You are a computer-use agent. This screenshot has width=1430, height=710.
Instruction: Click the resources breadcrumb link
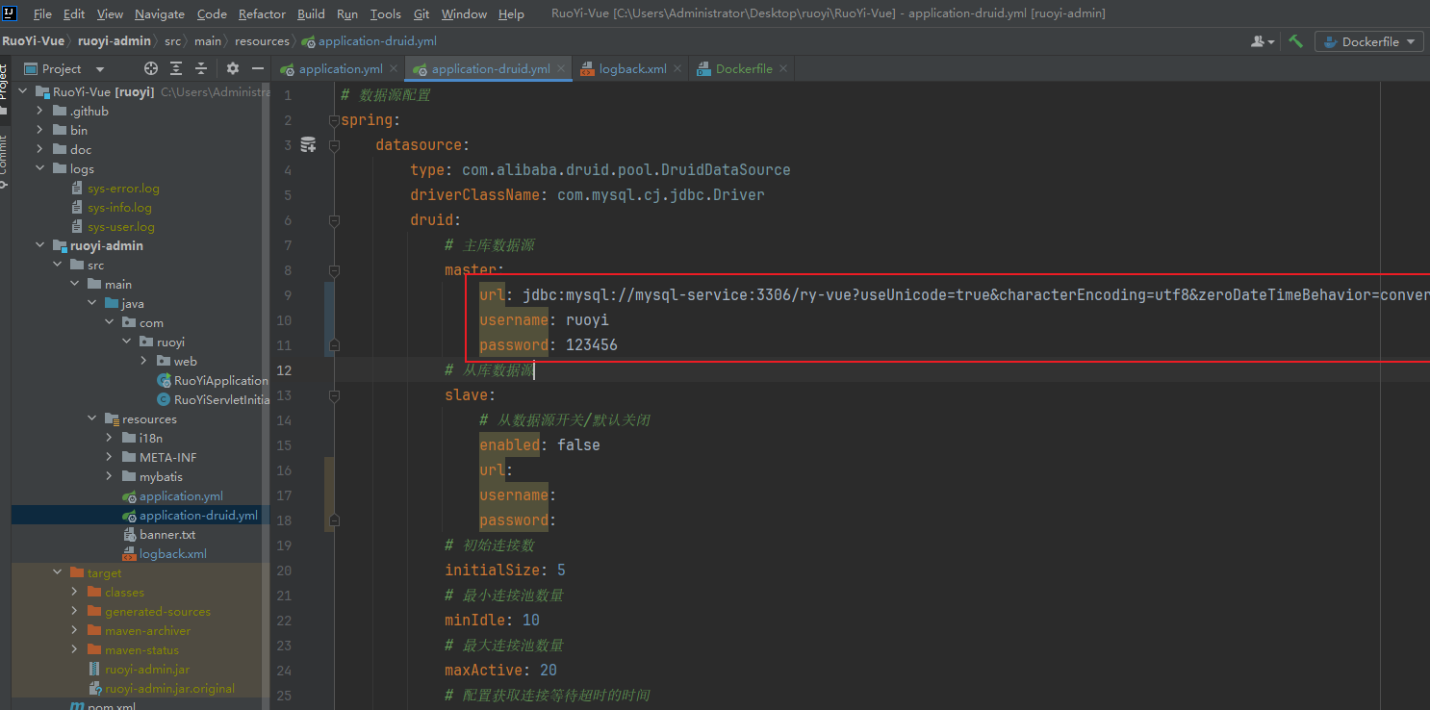262,41
